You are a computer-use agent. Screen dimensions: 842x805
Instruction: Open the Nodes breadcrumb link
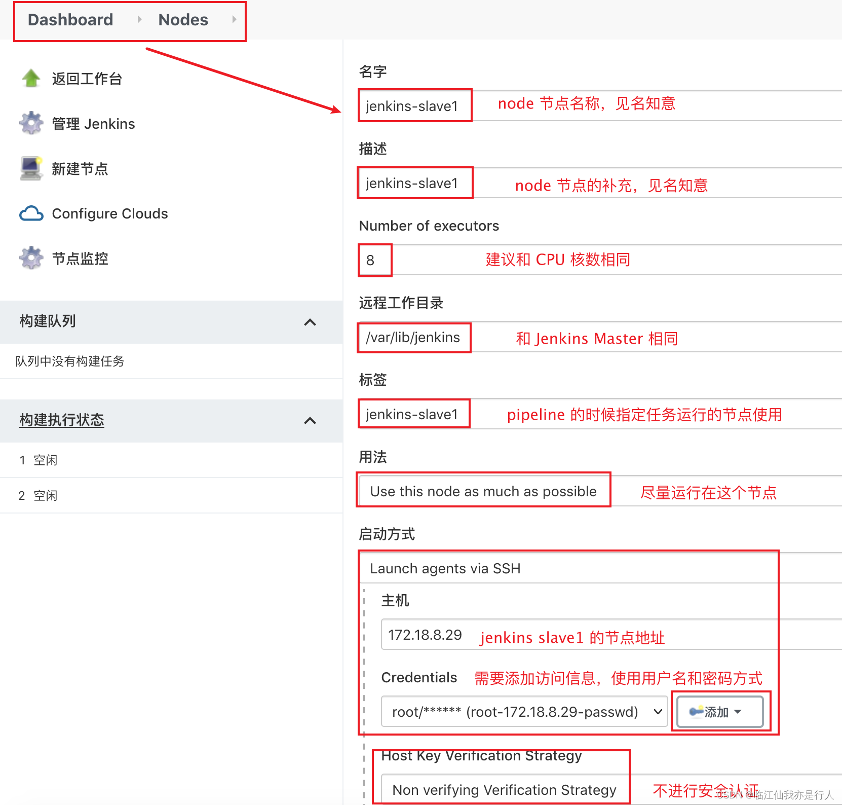click(x=183, y=20)
